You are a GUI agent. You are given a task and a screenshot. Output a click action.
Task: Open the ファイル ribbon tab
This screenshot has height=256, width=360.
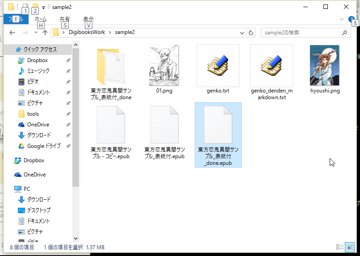(16, 19)
